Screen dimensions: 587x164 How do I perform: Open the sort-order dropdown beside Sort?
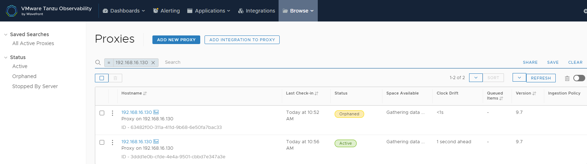[476, 78]
